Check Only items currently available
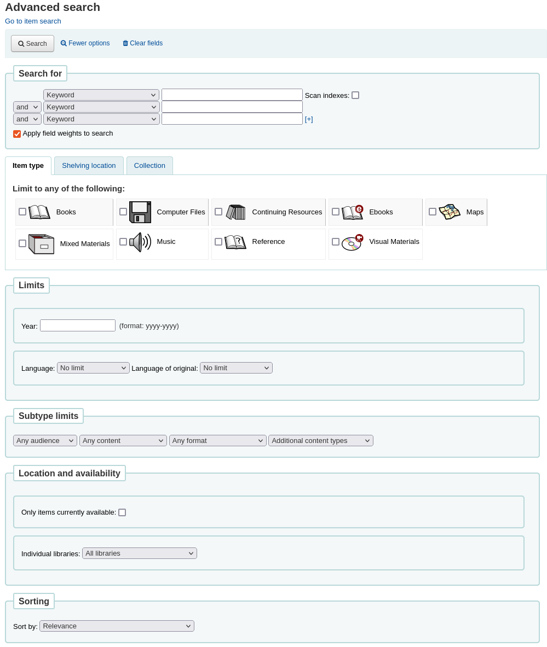This screenshot has width=547, height=647. [x=122, y=512]
